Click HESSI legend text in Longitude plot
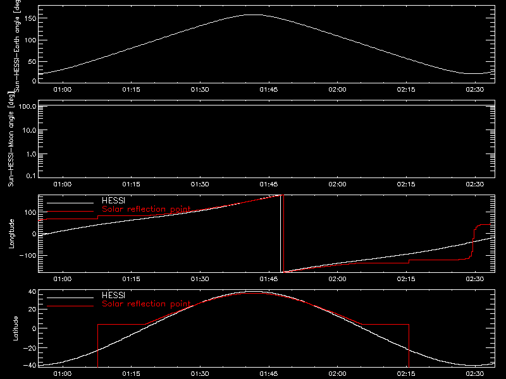The width and height of the screenshot is (506, 379). 113,200
